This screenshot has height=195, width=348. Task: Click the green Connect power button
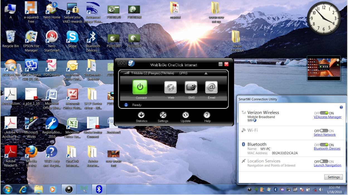140,87
